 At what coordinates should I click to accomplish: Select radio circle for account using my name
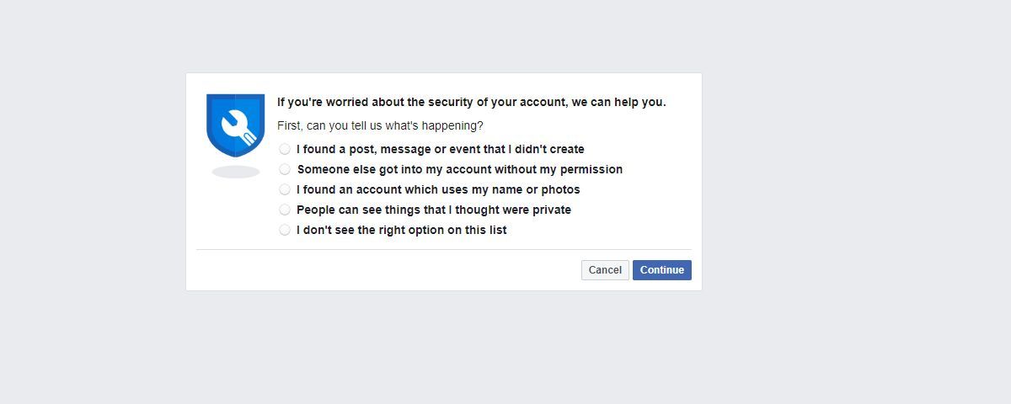(x=285, y=189)
